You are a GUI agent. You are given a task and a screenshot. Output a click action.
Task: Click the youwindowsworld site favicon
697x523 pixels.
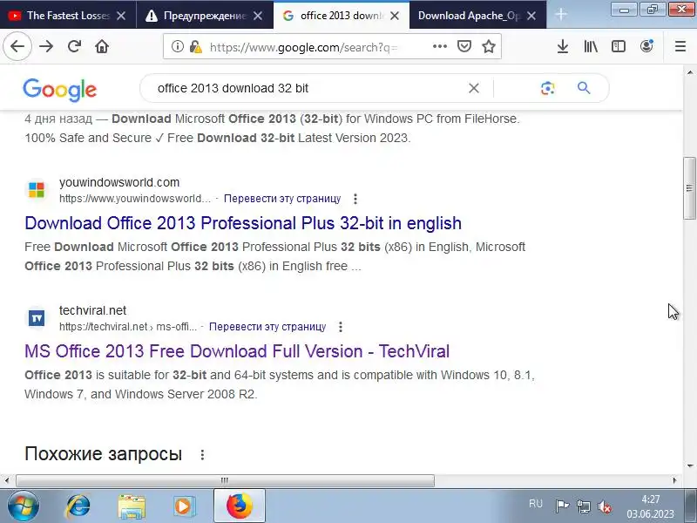tap(37, 189)
